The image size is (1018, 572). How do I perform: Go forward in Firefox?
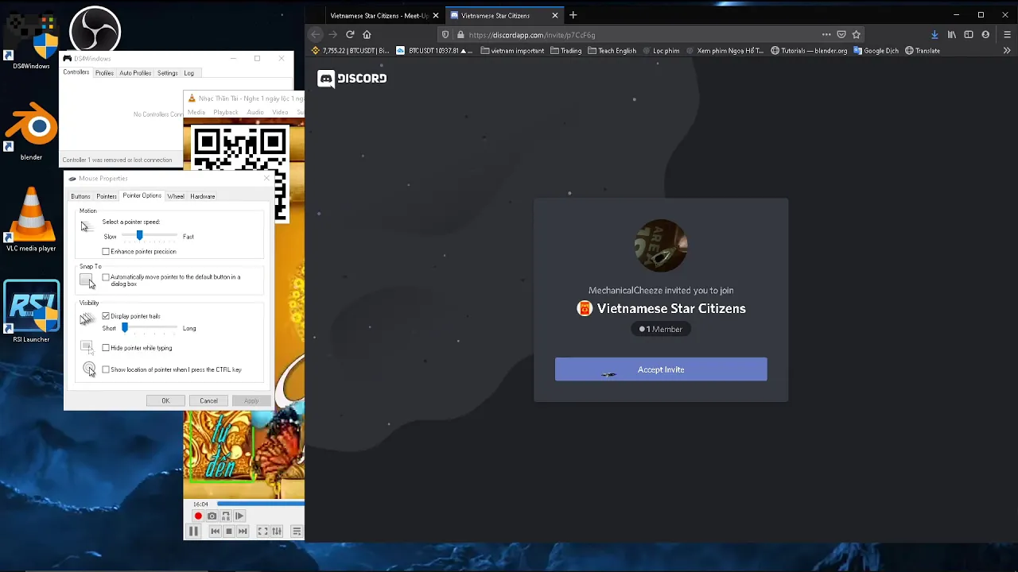332,35
